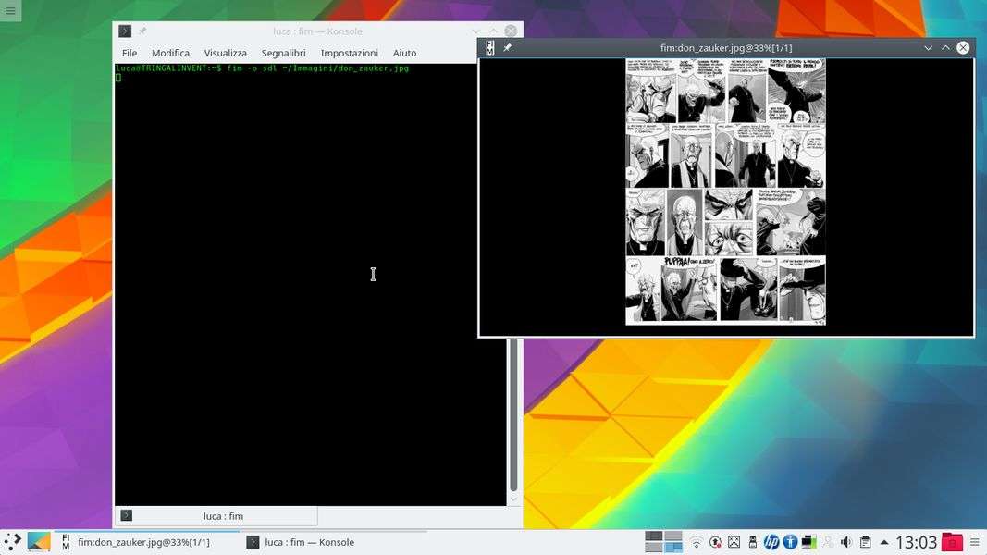
Task: Expand hidden system tray icons arrow
Action: tap(884, 542)
